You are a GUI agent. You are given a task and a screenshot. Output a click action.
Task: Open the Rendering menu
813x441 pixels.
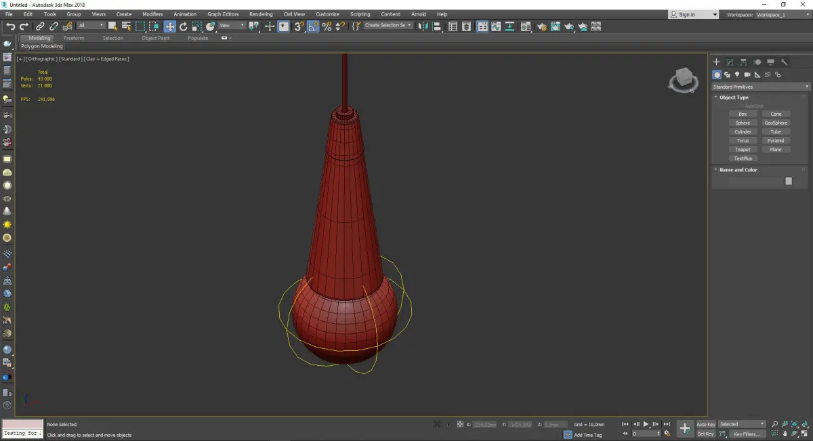[261, 14]
